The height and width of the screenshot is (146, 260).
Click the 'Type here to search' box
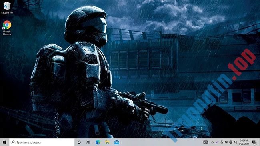coord(42,142)
